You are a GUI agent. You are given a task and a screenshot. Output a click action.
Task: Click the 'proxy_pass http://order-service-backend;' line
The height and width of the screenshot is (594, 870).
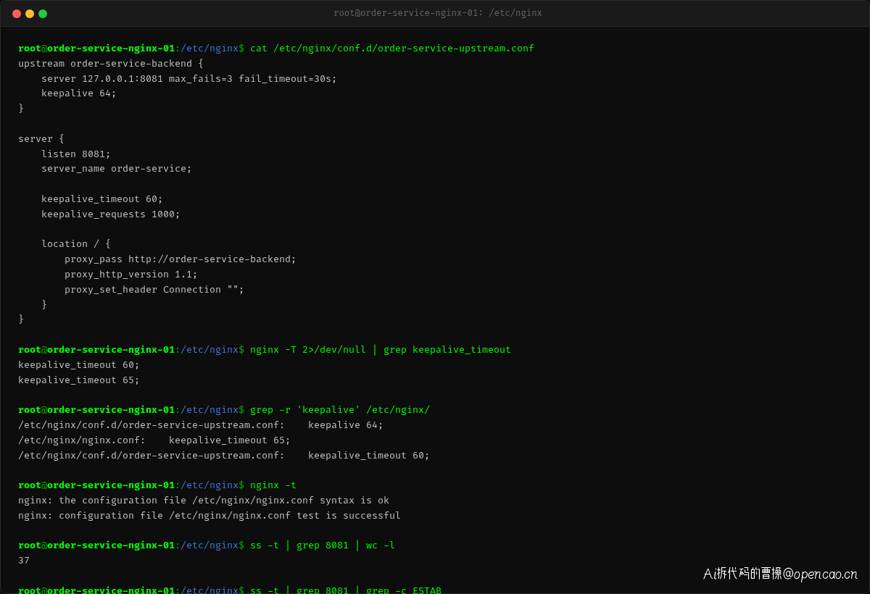pos(181,259)
